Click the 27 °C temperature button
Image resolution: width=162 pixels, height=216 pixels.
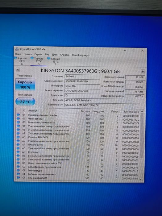click(x=25, y=102)
